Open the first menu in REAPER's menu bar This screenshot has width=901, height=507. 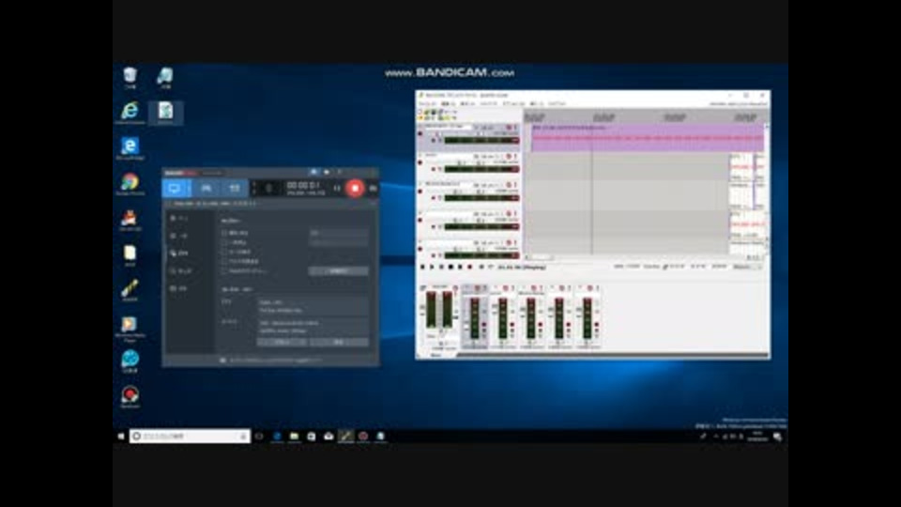pos(428,103)
